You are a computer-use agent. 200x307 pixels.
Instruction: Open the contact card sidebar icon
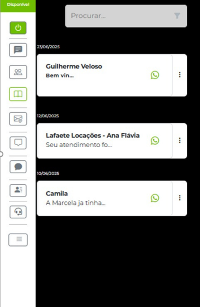click(x=18, y=190)
